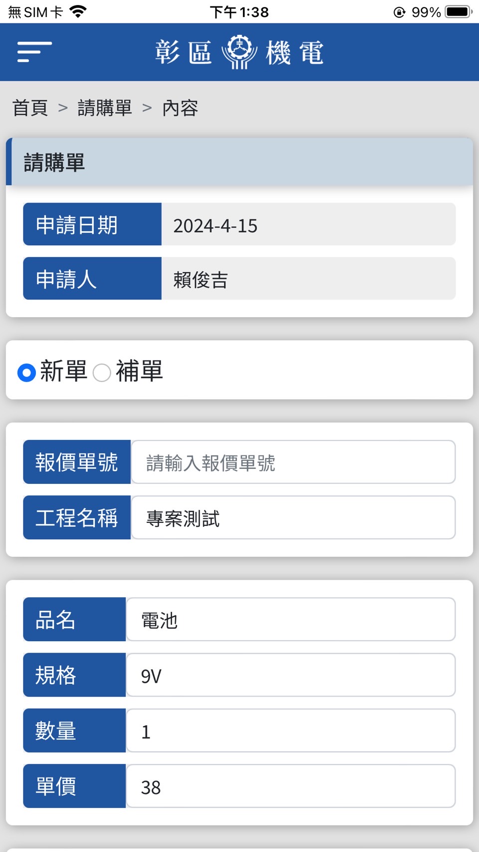The width and height of the screenshot is (479, 852).
Task: Tap the 請購單 section header
Action: (x=239, y=162)
